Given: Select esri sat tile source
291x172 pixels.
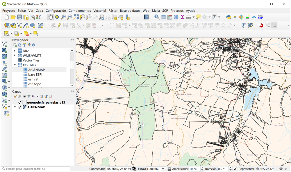Looking at the screenshot, I should [x=33, y=79].
